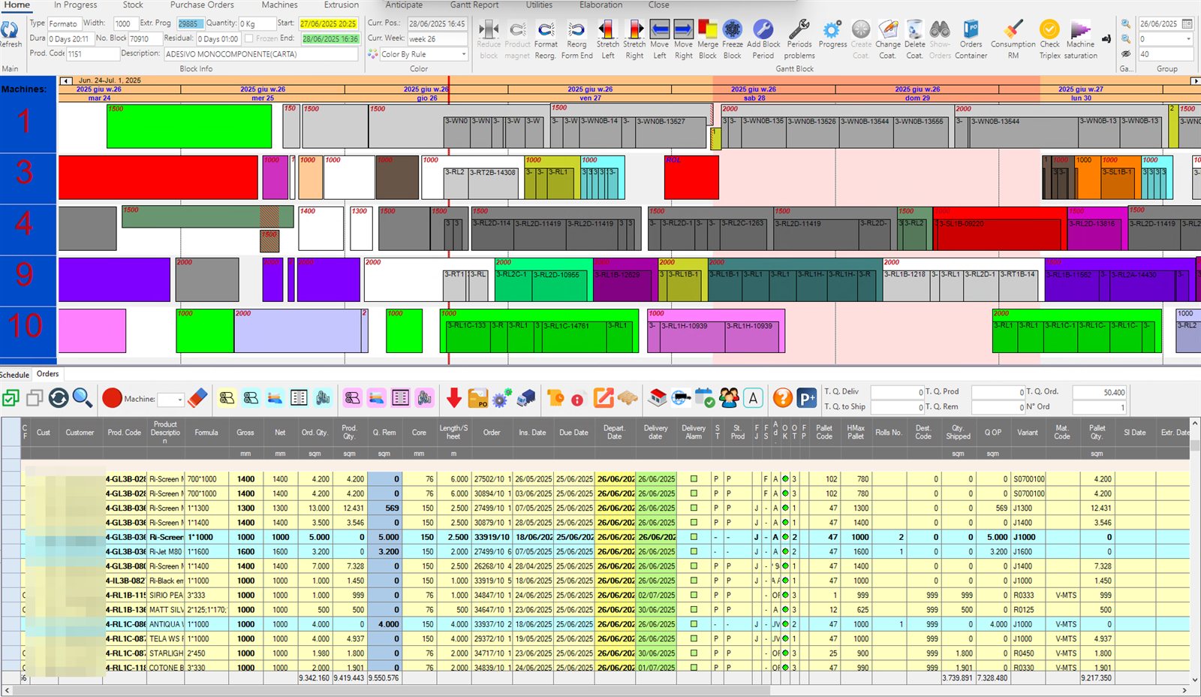This screenshot has width=1201, height=697.
Task: Switch to the Orders tab
Action: click(x=47, y=373)
